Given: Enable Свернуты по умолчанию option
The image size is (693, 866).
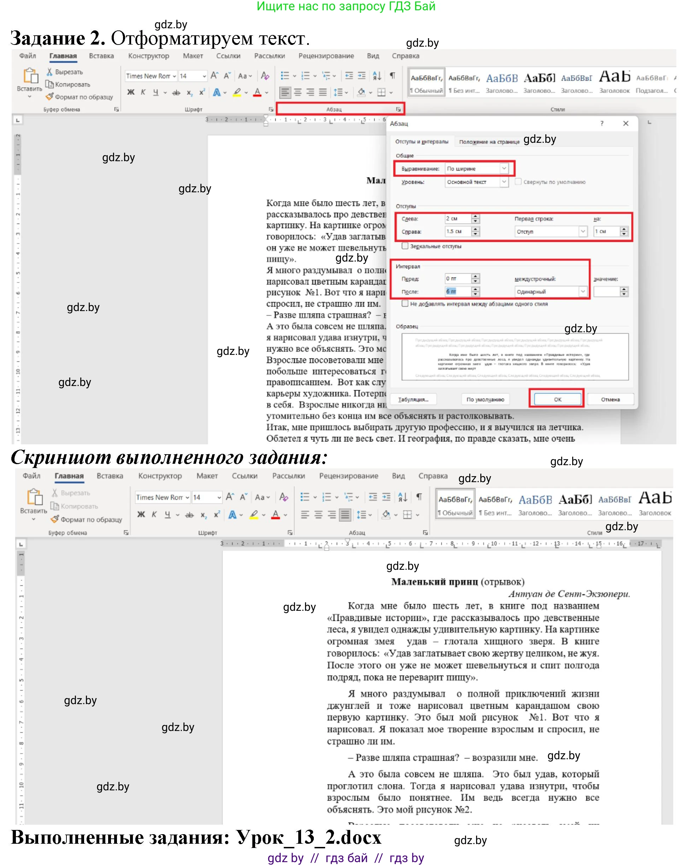Looking at the screenshot, I should tap(519, 182).
